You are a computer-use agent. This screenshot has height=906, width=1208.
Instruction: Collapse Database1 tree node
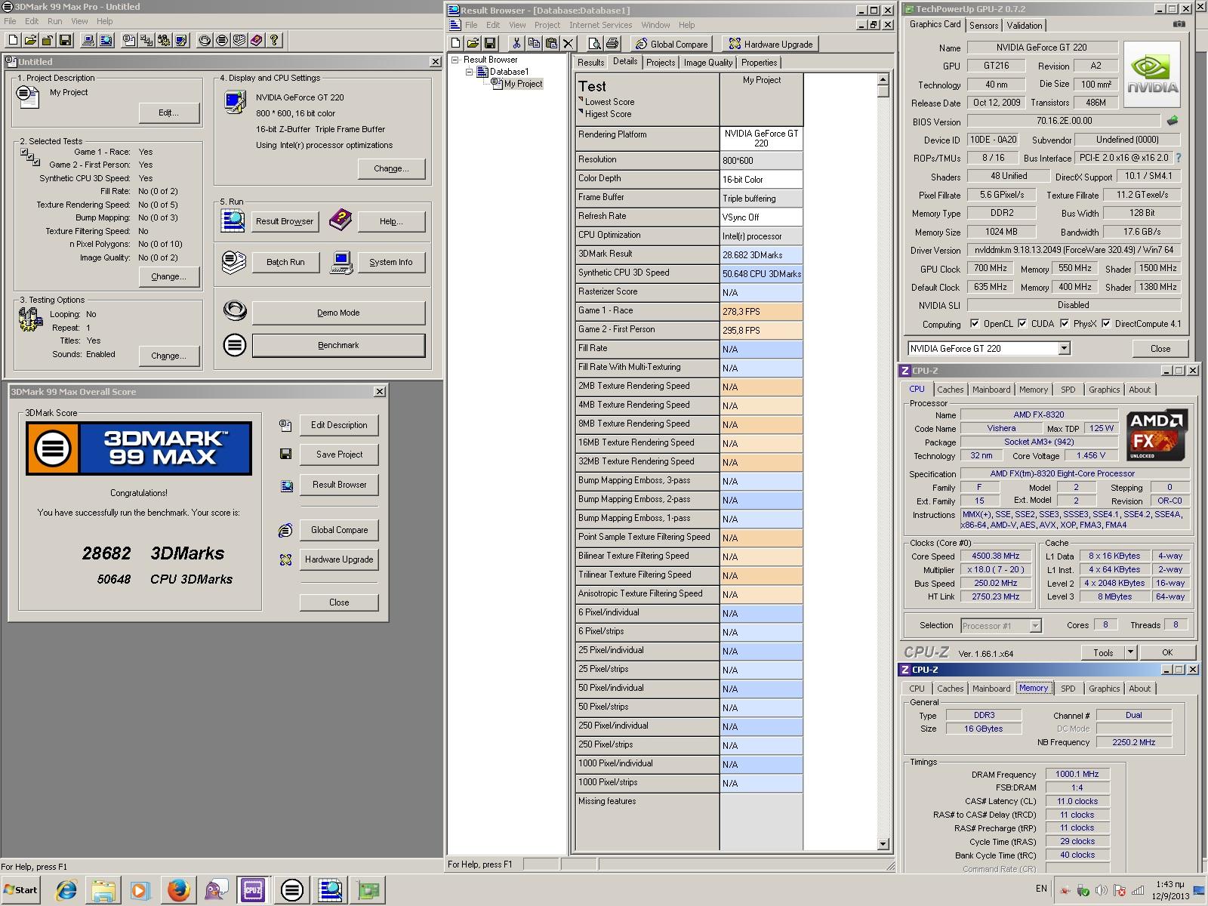coord(469,72)
